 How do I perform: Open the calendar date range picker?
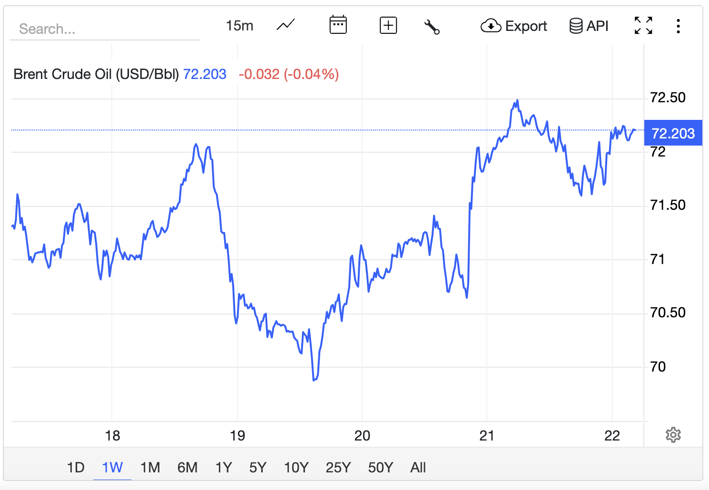pos(338,25)
